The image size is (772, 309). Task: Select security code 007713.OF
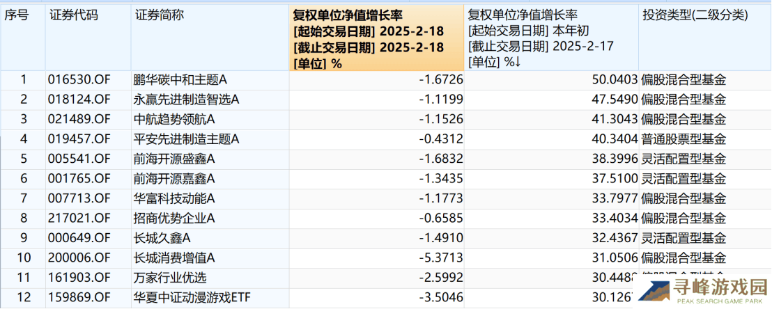(79, 199)
